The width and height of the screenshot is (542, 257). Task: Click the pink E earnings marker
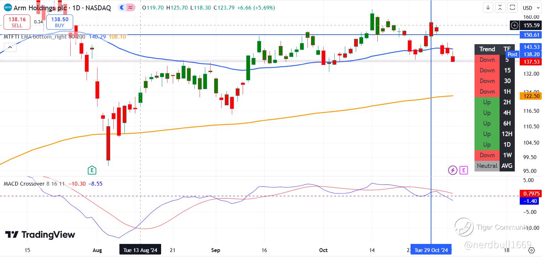click(x=464, y=170)
